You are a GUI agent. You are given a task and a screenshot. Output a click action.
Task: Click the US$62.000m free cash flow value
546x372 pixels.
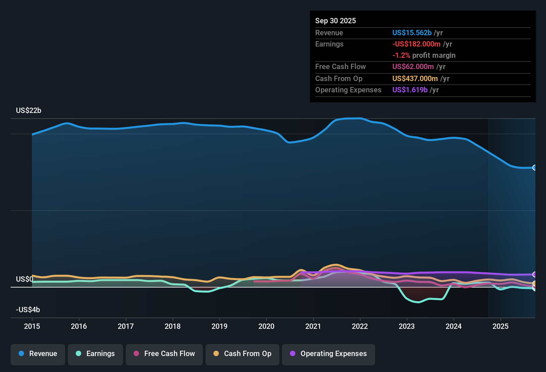pyautogui.click(x=413, y=67)
